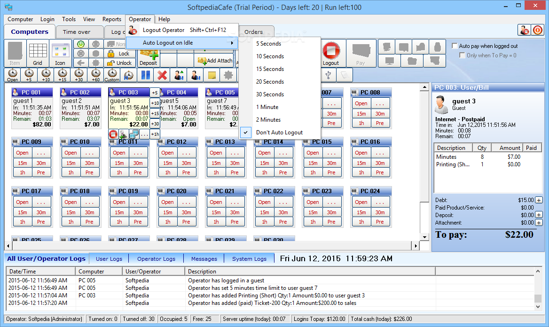Choose 15 Seconds auto logout

(279, 69)
